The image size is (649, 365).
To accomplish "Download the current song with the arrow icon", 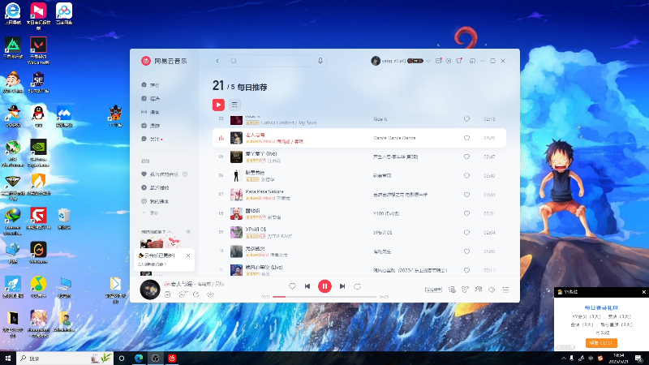I will click(210, 294).
